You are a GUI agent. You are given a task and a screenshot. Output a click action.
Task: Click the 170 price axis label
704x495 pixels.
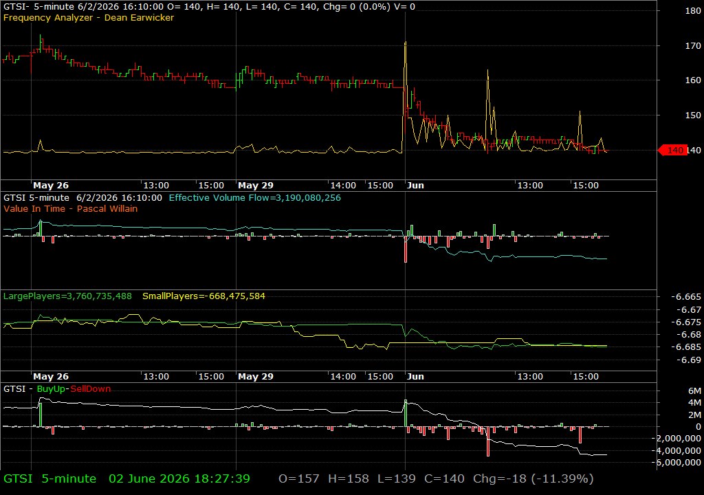693,46
